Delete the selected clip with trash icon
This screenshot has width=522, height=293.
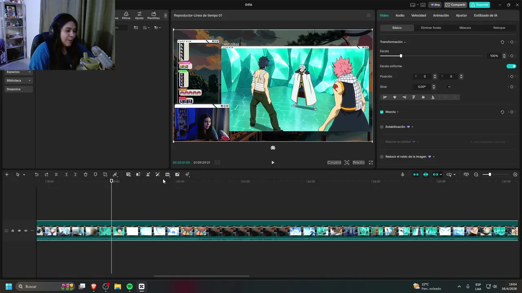click(86, 175)
